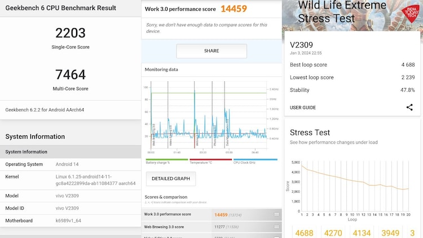423x238 pixels.
Task: Select the 4688 loop score tile
Action: [x=305, y=232]
